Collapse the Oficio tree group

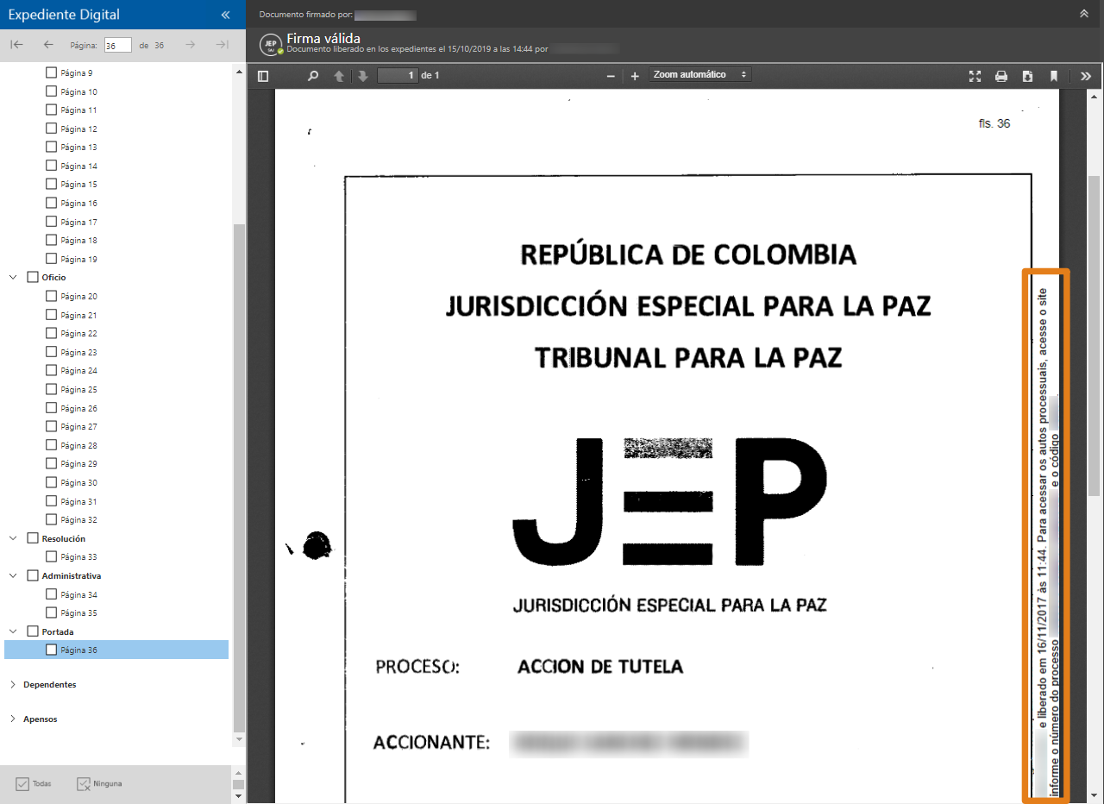tap(13, 278)
